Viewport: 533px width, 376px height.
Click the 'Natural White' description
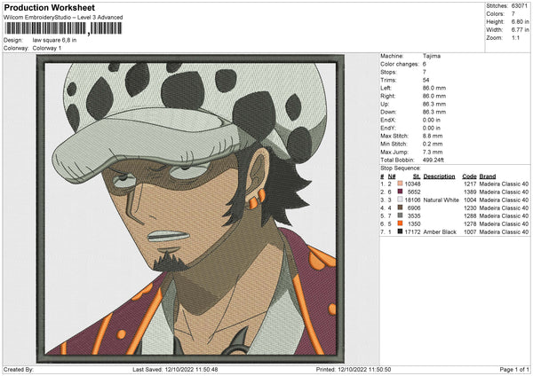(442, 200)
